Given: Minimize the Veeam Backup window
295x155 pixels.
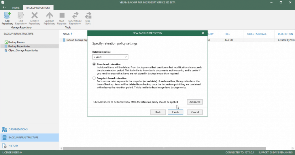Looking at the screenshot, I should point(271,2).
